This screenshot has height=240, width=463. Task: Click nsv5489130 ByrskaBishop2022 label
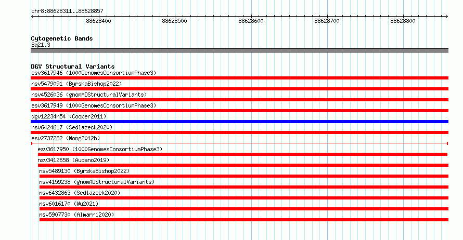click(84, 171)
